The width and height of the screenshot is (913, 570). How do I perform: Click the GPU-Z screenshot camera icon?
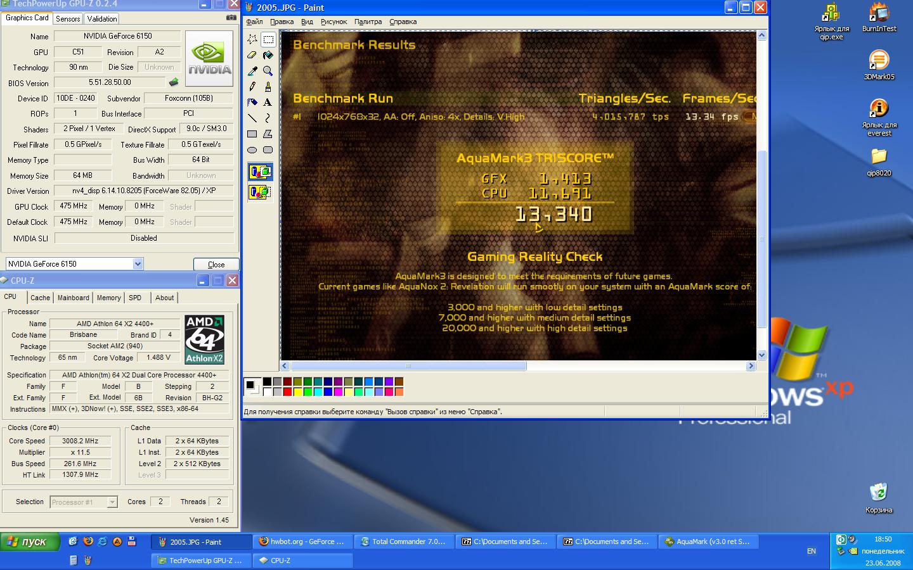pyautogui.click(x=231, y=18)
